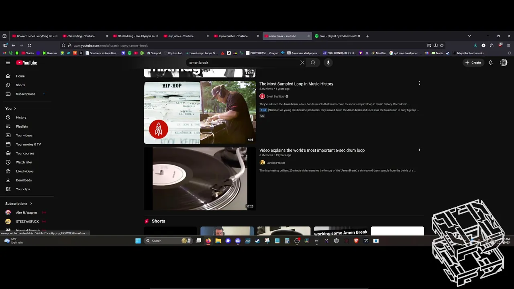
Task: Play The Most Sampled Loop thumbnail
Action: [x=200, y=112]
